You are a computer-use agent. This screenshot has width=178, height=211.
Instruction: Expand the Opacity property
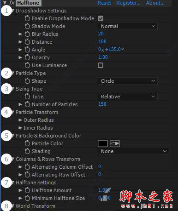[20, 57]
